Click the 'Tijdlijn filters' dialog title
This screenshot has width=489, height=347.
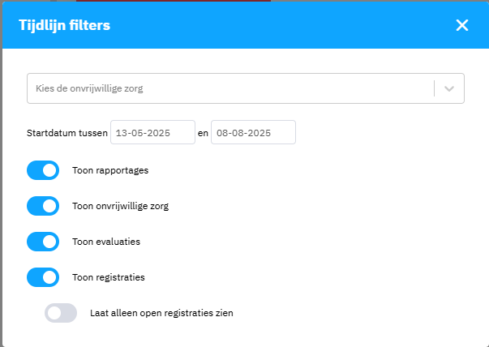pos(65,25)
